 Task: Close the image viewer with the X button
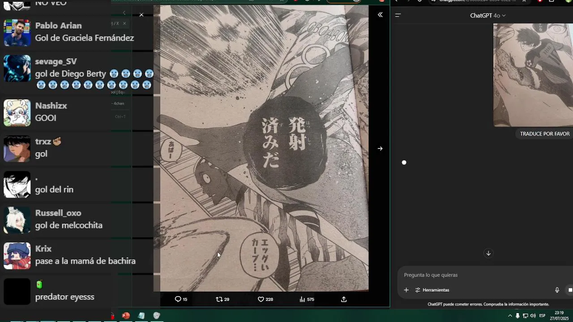point(141,15)
